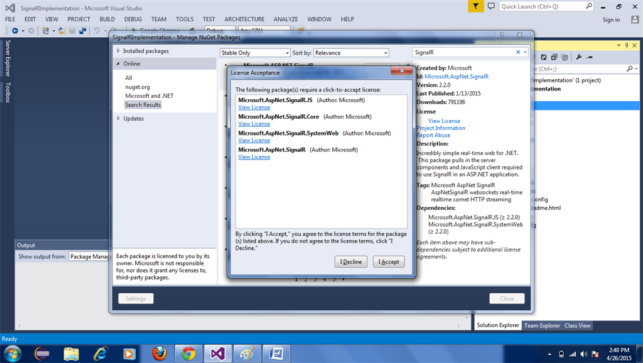Close the License Acceptance dialog

click(401, 70)
